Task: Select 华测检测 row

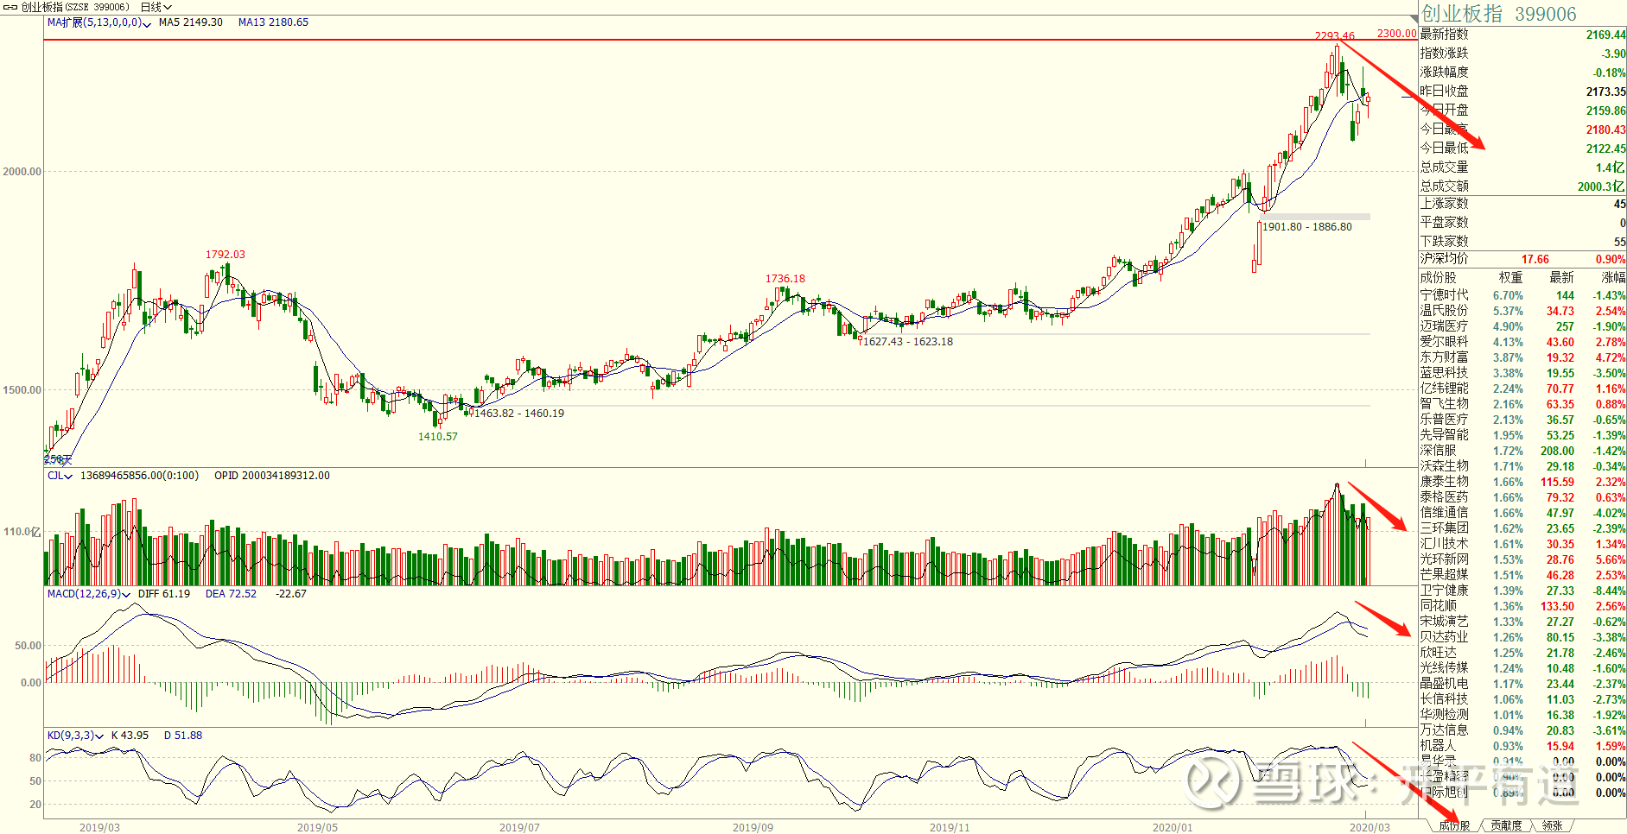Action: click(1522, 715)
